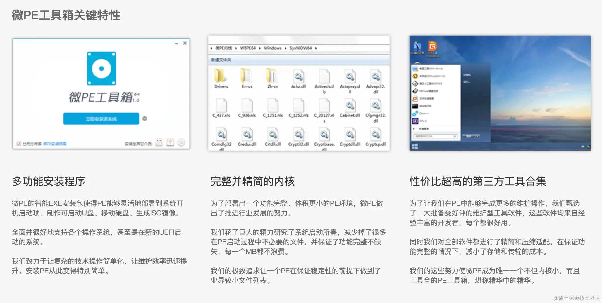Select Windows in the explorer breadcrumb
Viewport: 602px width, 303px height.
(272, 48)
